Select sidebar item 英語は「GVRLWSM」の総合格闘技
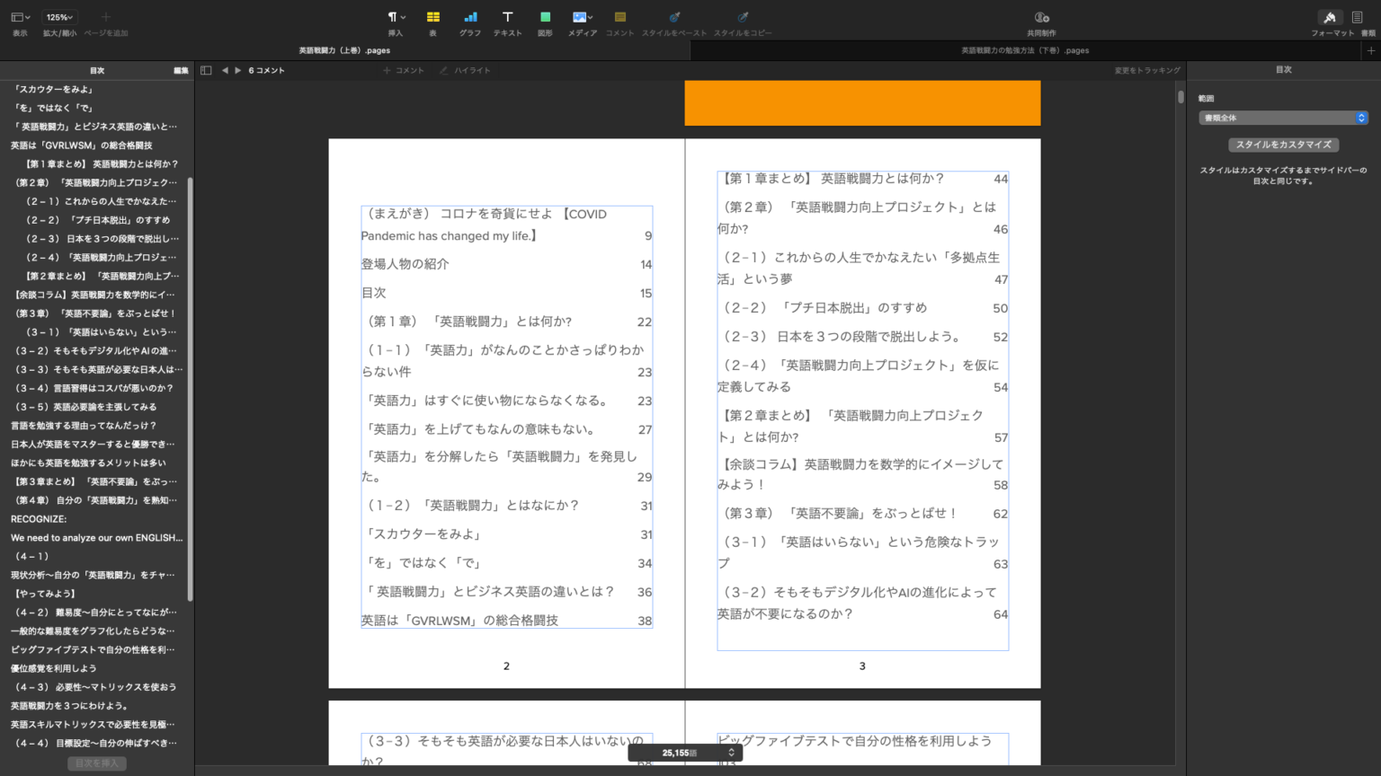The image size is (1381, 776). coord(82,145)
